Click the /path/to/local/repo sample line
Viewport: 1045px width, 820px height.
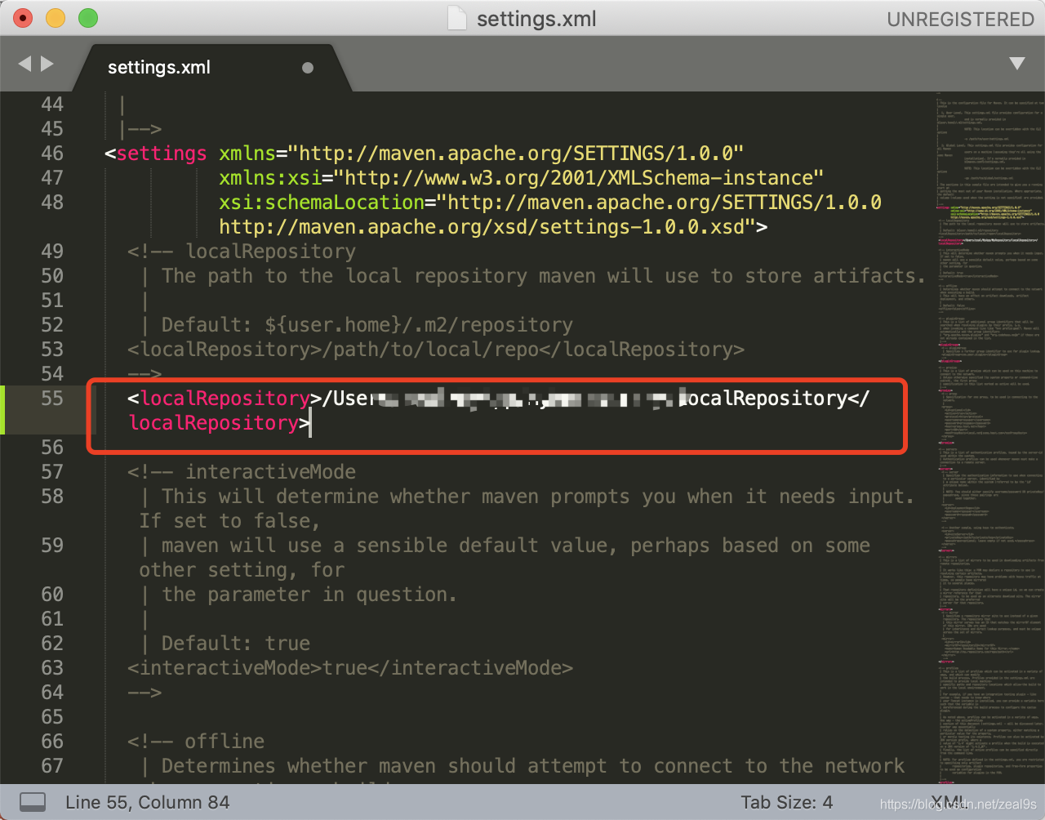[436, 350]
